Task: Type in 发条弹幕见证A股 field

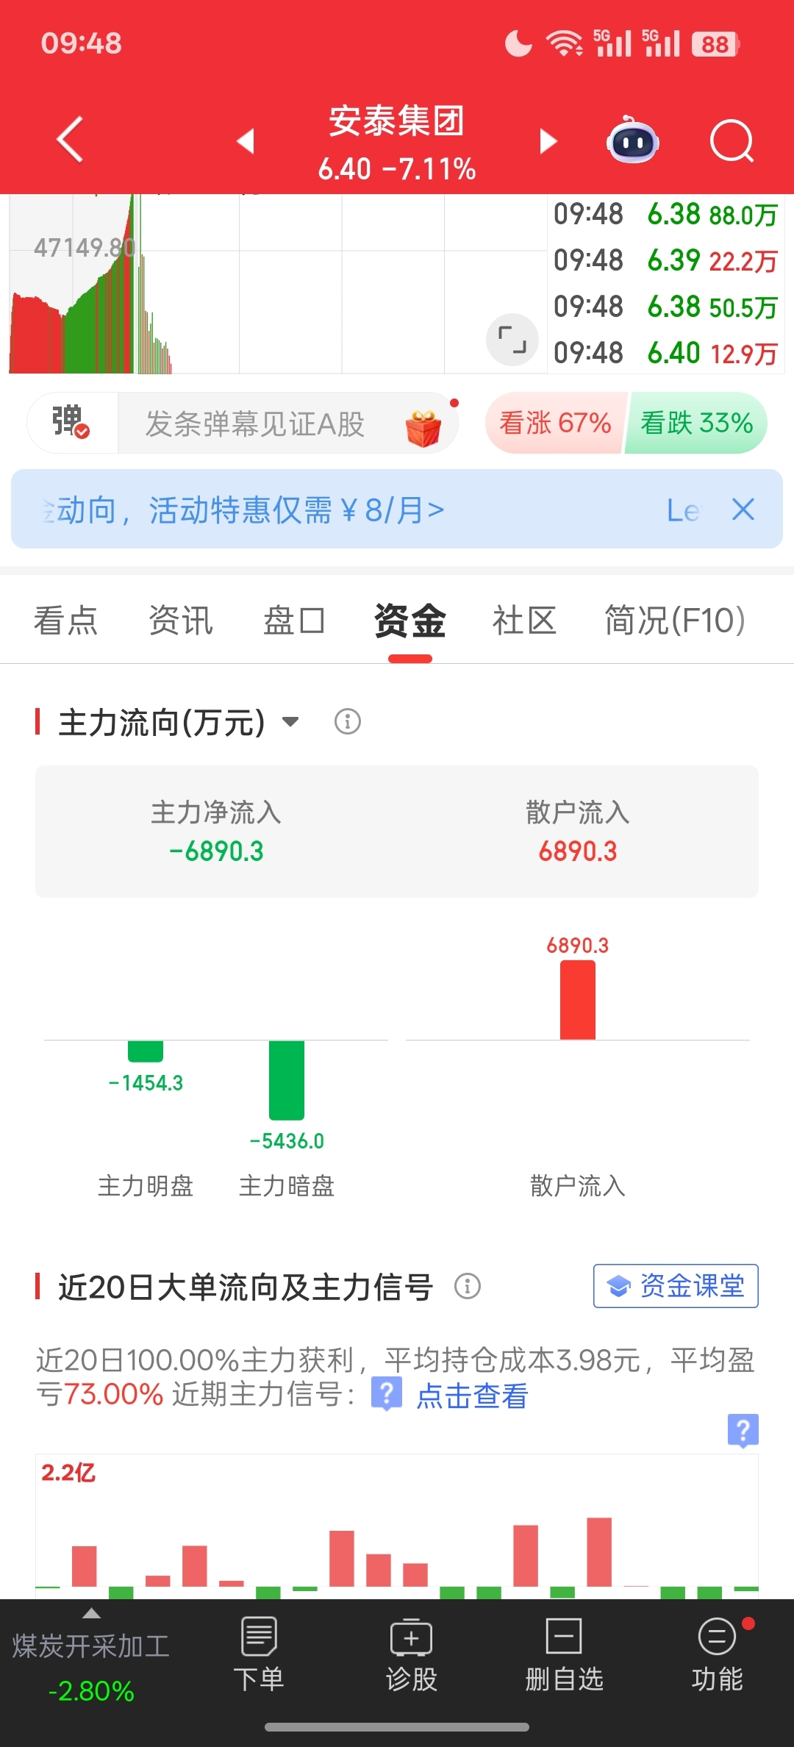Action: coord(255,424)
